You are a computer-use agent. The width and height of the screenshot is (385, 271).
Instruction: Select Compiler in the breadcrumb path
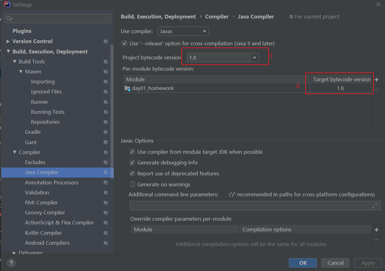pos(217,16)
